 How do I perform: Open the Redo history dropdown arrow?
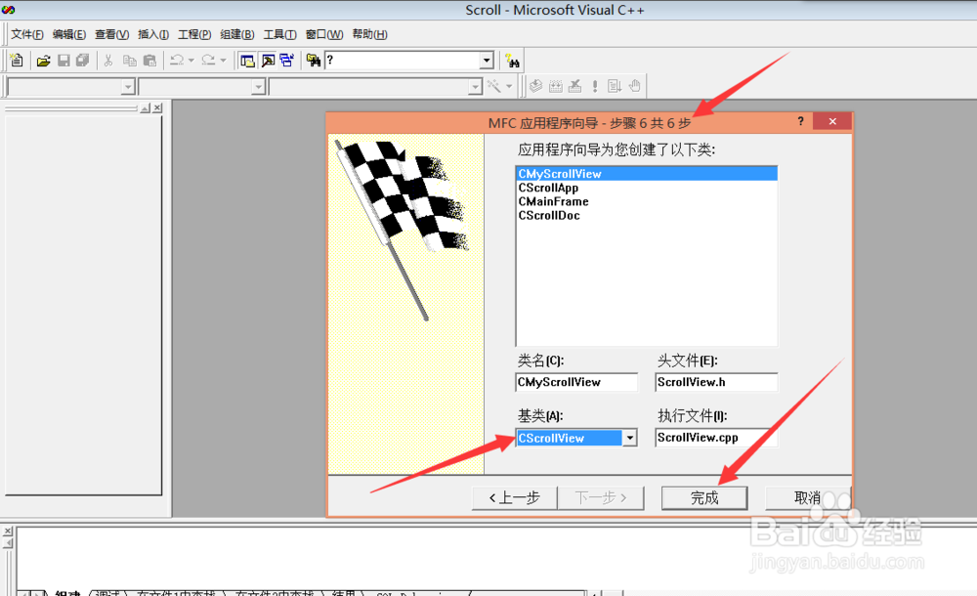[223, 61]
